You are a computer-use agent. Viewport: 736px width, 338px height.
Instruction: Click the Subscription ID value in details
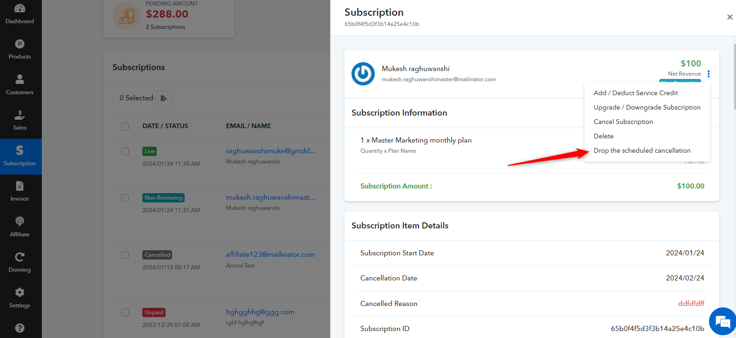[x=657, y=329]
